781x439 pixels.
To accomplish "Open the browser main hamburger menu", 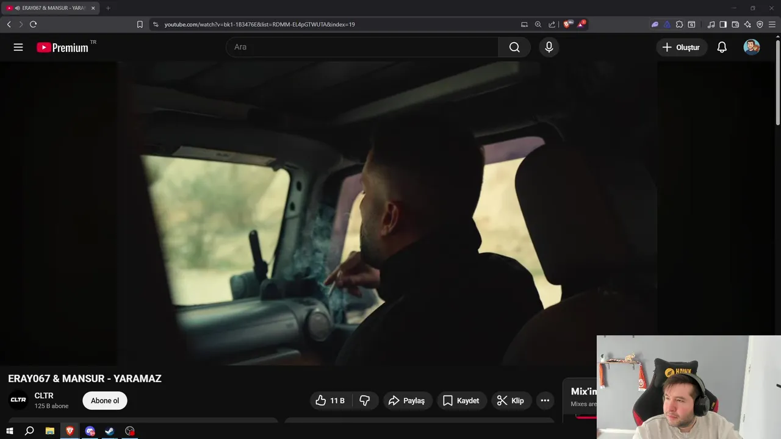I will click(772, 24).
